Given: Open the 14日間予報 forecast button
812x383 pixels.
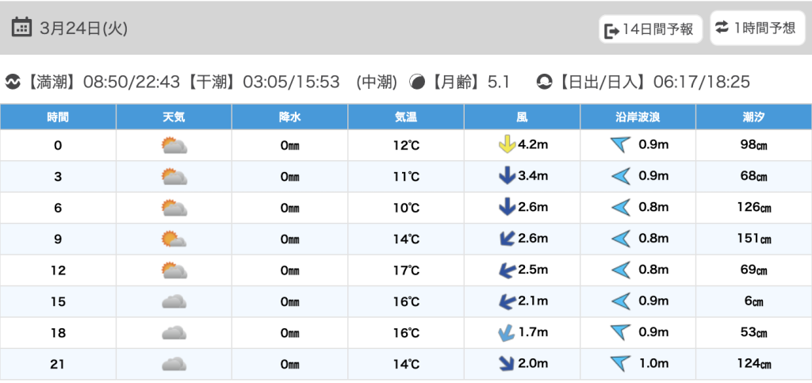Looking at the screenshot, I should click(x=649, y=29).
